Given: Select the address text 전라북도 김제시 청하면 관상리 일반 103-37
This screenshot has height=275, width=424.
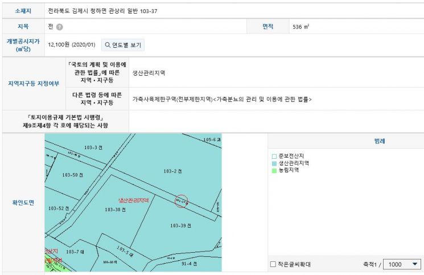Looking at the screenshot, I should coord(102,11).
